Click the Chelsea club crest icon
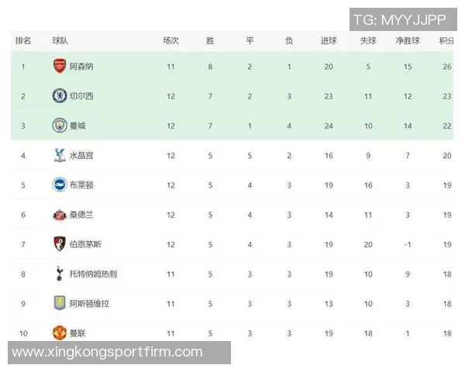The width and height of the screenshot is (465, 372). (x=60, y=96)
